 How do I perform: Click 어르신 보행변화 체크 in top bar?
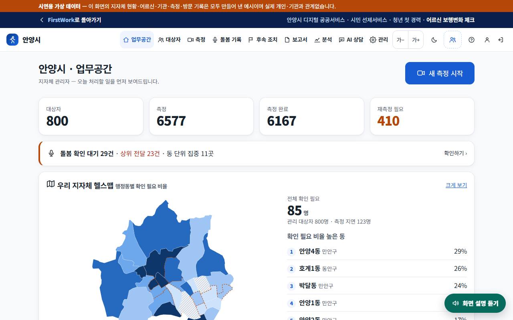450,20
